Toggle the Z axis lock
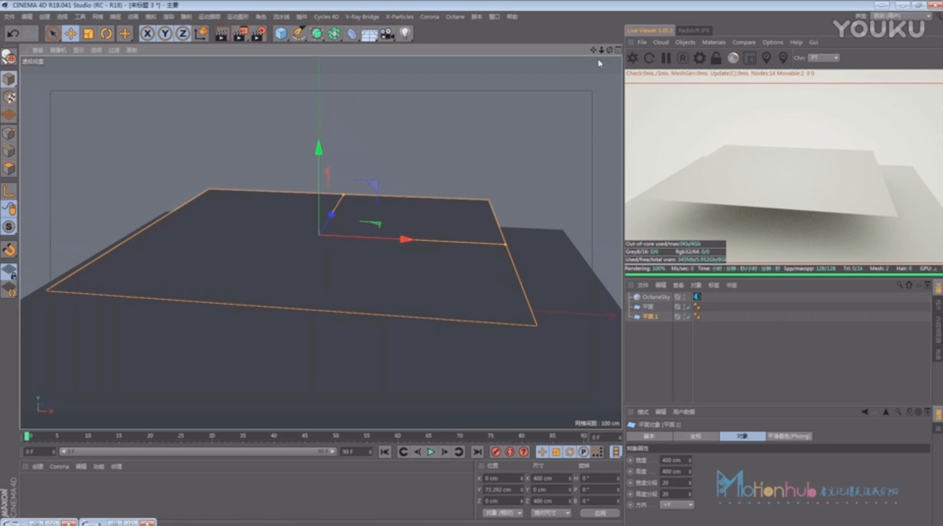 183,33
